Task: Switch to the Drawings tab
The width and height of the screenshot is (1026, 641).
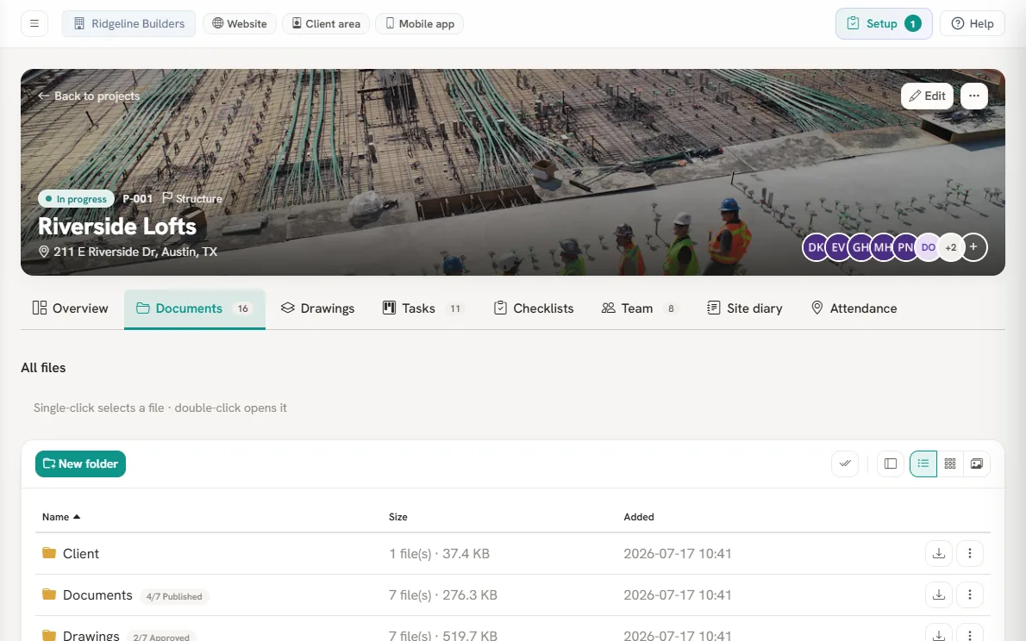Action: click(x=318, y=308)
